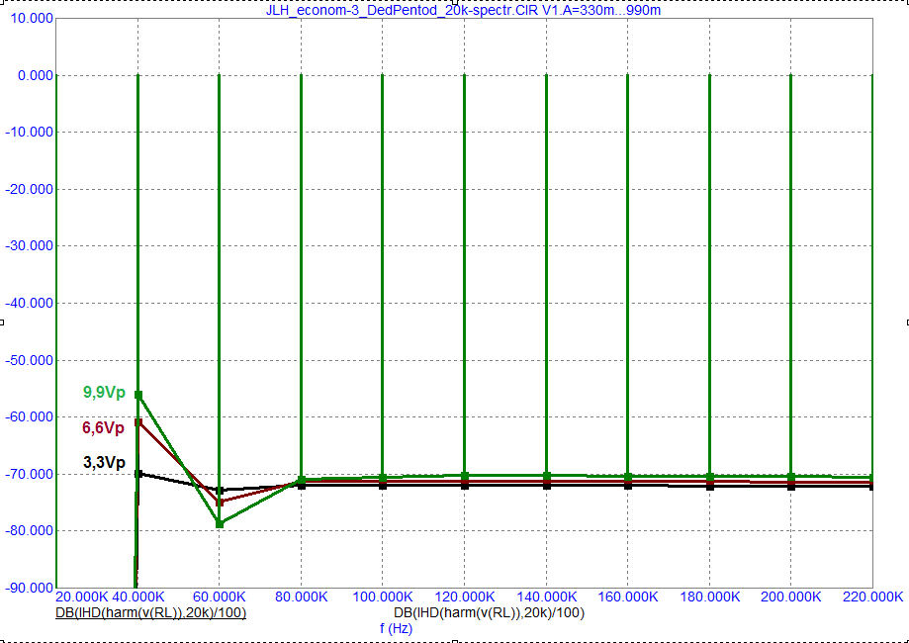
Task: Click the -10.000 y-axis value
Action: coord(30,133)
